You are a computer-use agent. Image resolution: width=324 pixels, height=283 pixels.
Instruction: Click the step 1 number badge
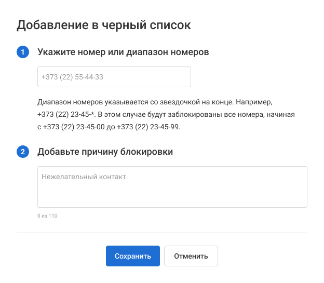[23, 52]
